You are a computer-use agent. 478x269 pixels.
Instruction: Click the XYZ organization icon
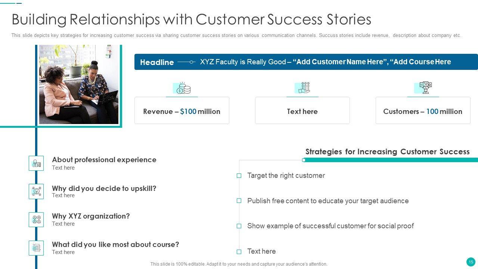point(36,220)
